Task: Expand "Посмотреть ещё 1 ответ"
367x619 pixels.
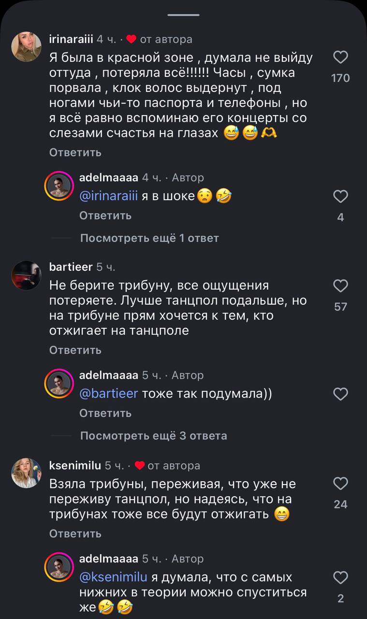Action: [149, 238]
